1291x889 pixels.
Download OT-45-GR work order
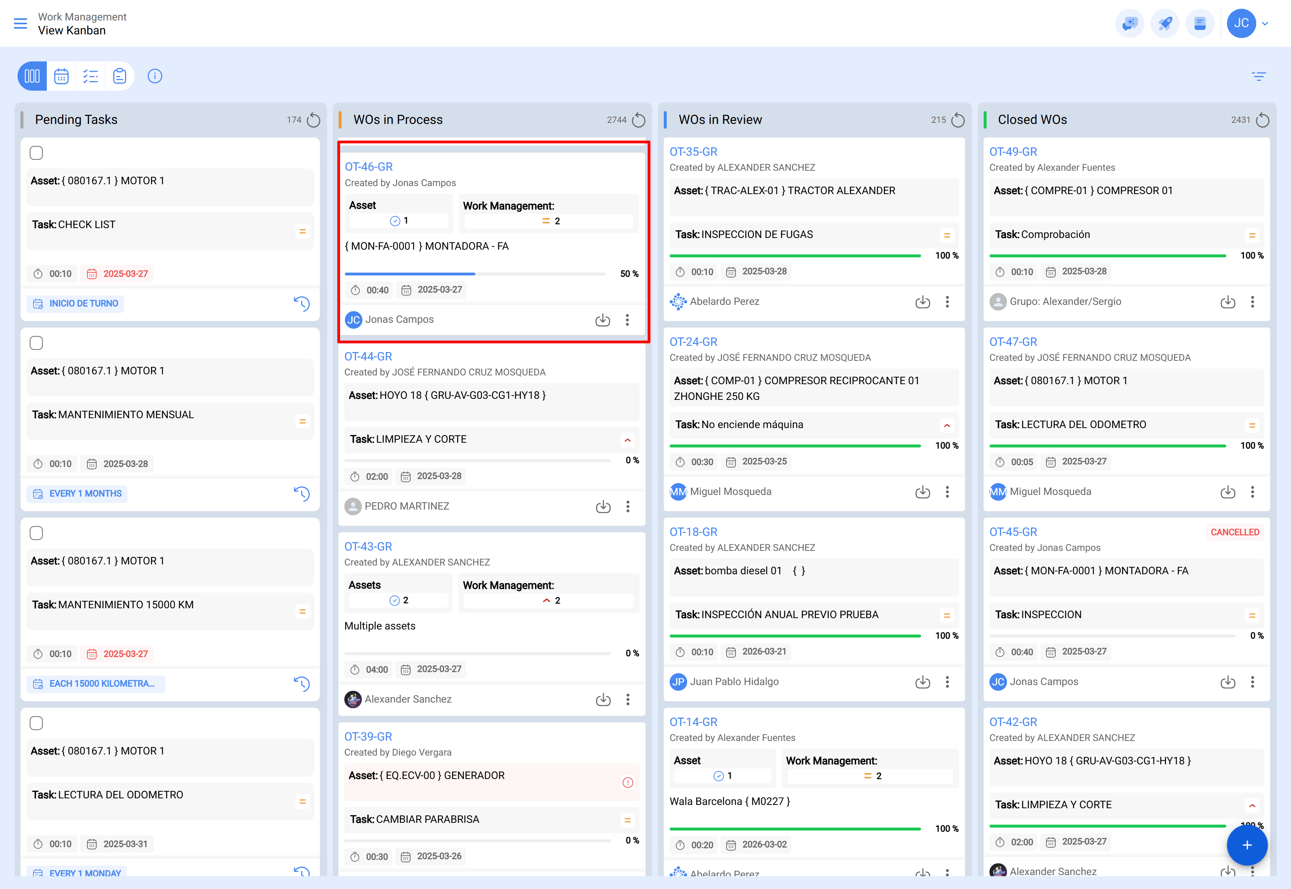click(x=1228, y=682)
